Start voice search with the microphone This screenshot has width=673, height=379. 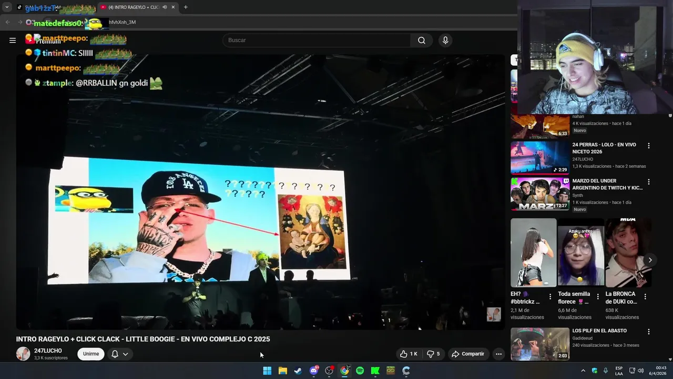[x=445, y=41]
